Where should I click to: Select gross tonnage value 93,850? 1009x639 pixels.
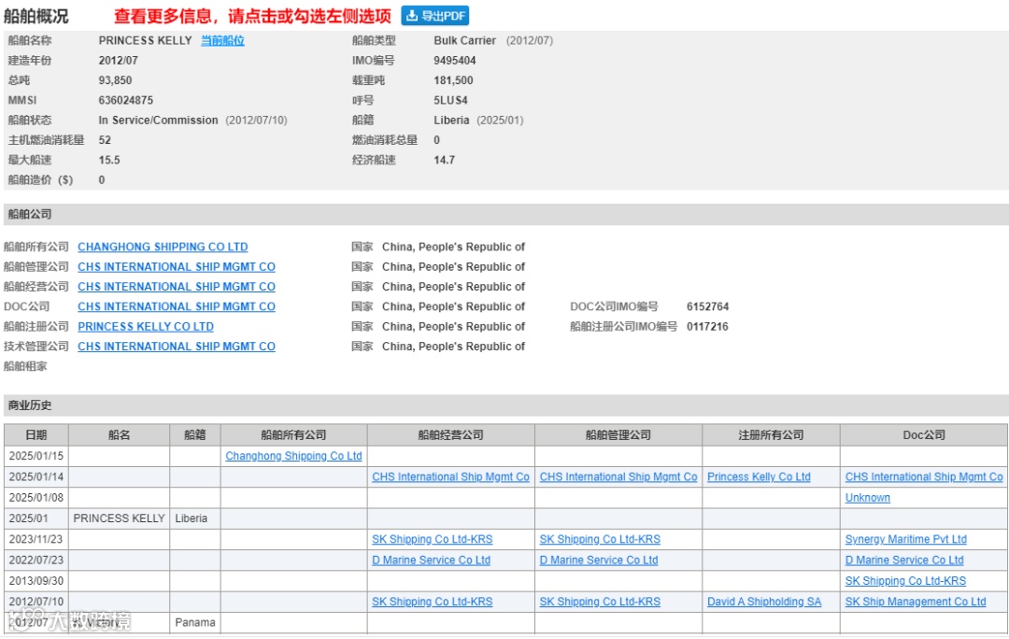coord(115,80)
